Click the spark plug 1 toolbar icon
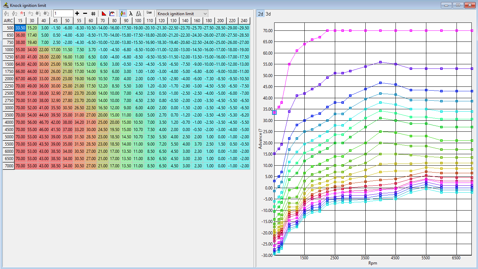478x269 pixels. (38, 13)
